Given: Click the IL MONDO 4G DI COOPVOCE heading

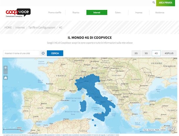Looking at the screenshot, I should (90, 38).
